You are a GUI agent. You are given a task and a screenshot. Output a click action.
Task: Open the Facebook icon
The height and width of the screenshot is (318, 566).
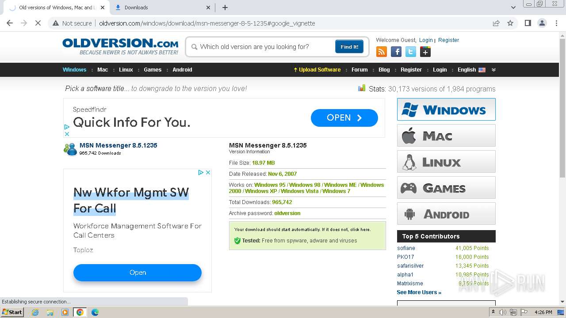coord(396,52)
